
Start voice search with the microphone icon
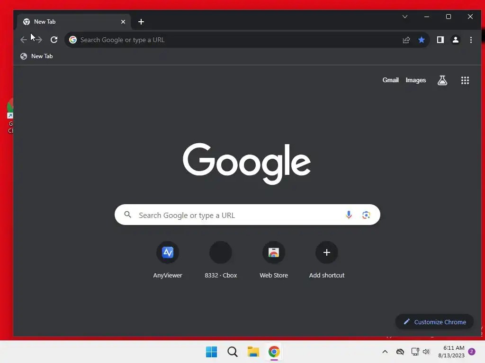pos(349,215)
